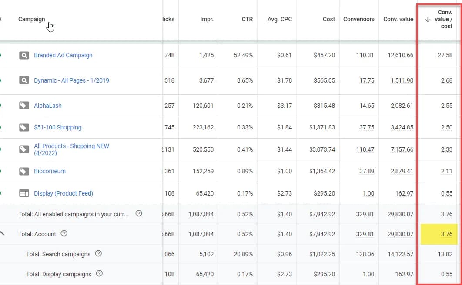
Task: Click the Total: Search campaigns label
Action: (58, 254)
